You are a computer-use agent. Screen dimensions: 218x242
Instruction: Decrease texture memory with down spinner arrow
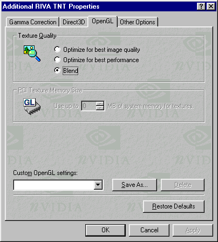click(x=100, y=108)
